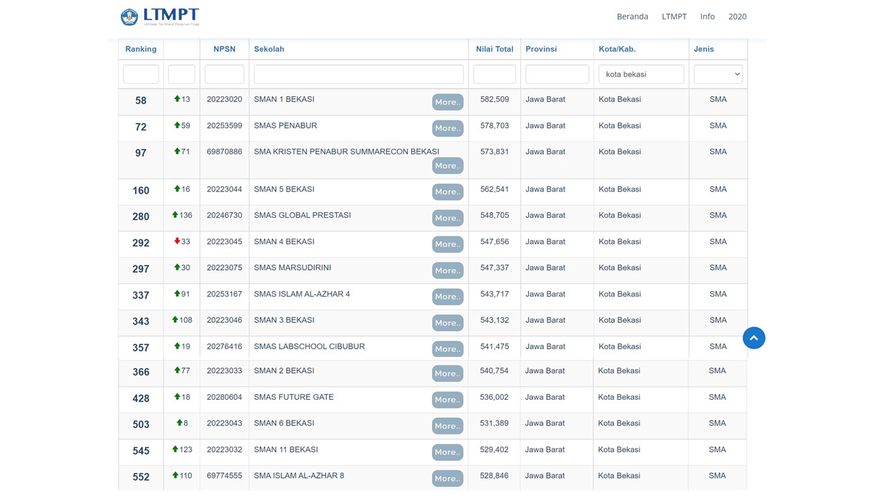Click More for SMAS PENABUR
The image size is (886, 498).
click(448, 129)
